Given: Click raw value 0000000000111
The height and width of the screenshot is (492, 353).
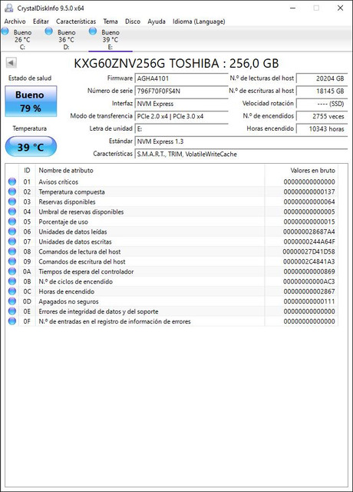Looking at the screenshot, I should click(x=309, y=301).
